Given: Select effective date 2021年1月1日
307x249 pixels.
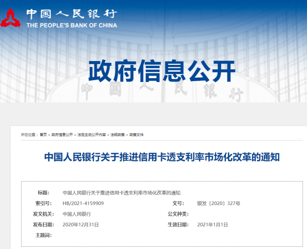Looking at the screenshot, I should tap(212, 225).
